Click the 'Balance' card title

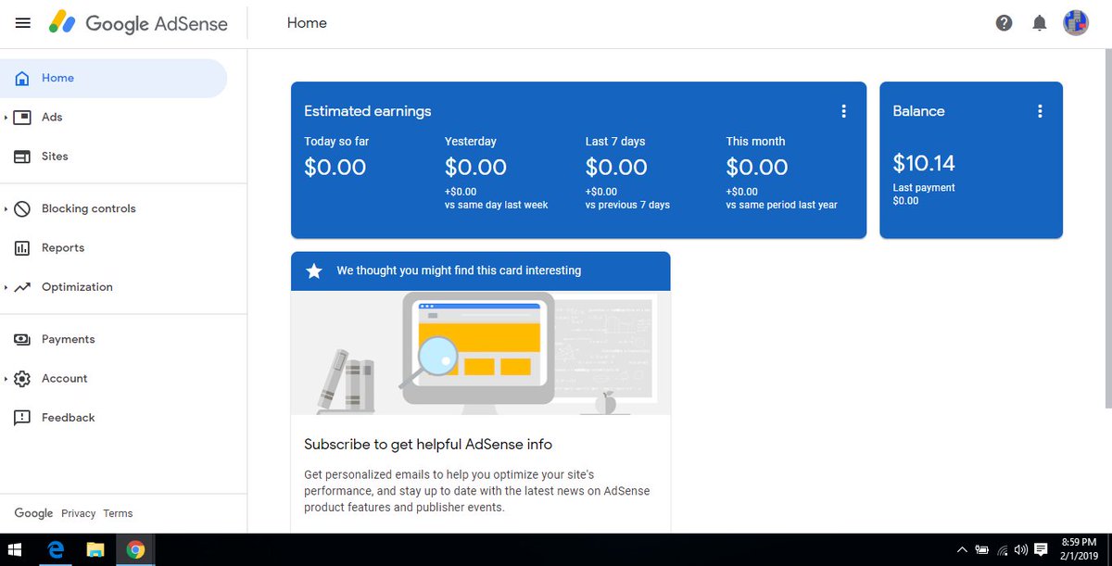pos(918,111)
